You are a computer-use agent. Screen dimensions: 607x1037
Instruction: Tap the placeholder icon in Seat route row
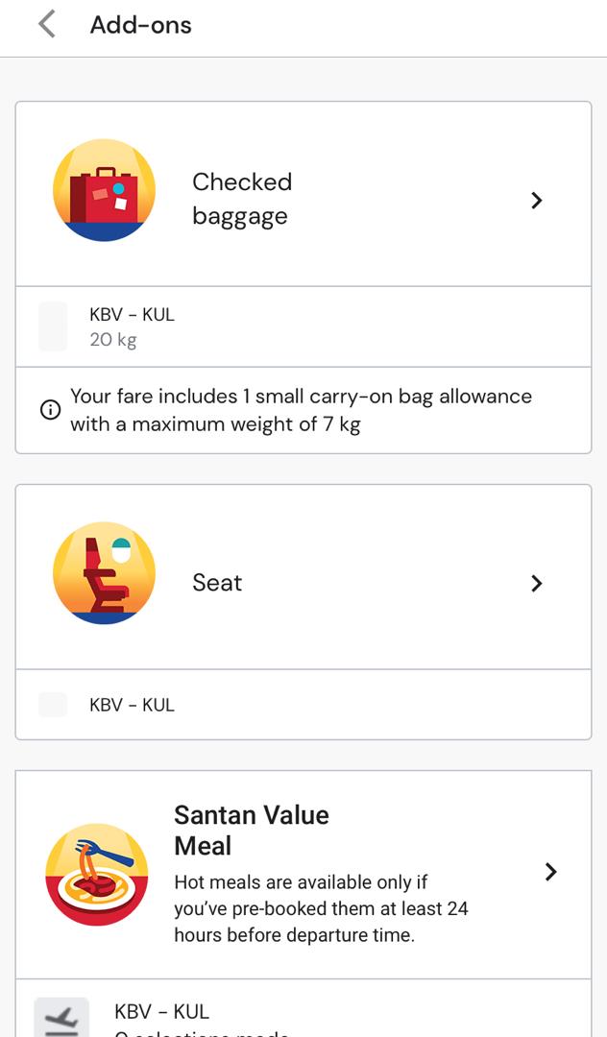(x=53, y=705)
